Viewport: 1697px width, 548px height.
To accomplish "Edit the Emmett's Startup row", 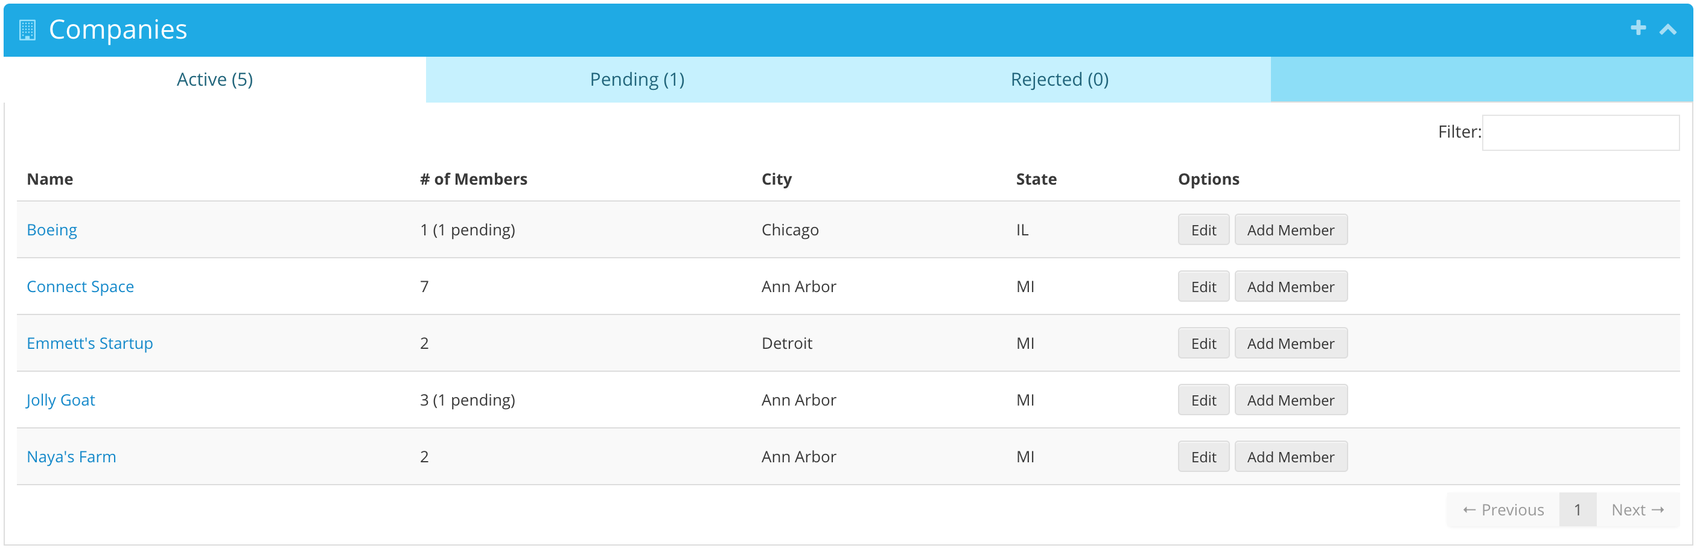I will point(1202,343).
